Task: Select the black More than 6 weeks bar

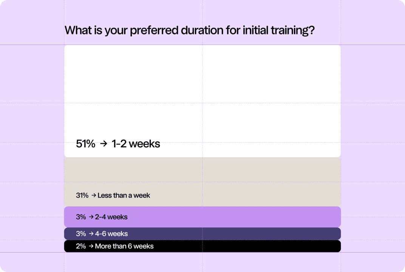Action: point(202,246)
